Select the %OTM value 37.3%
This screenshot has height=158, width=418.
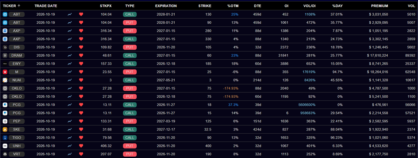(233, 105)
